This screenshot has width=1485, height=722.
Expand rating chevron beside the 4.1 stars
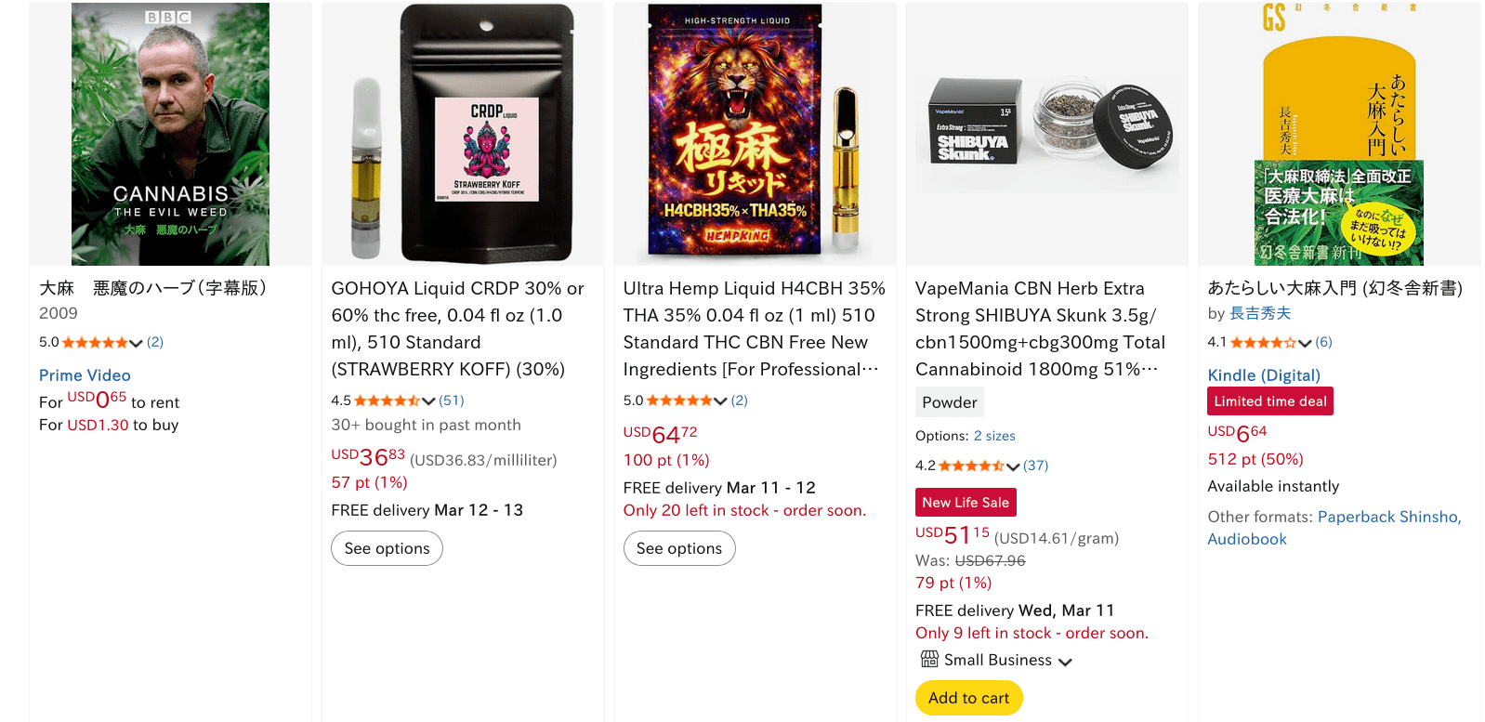coord(1305,344)
